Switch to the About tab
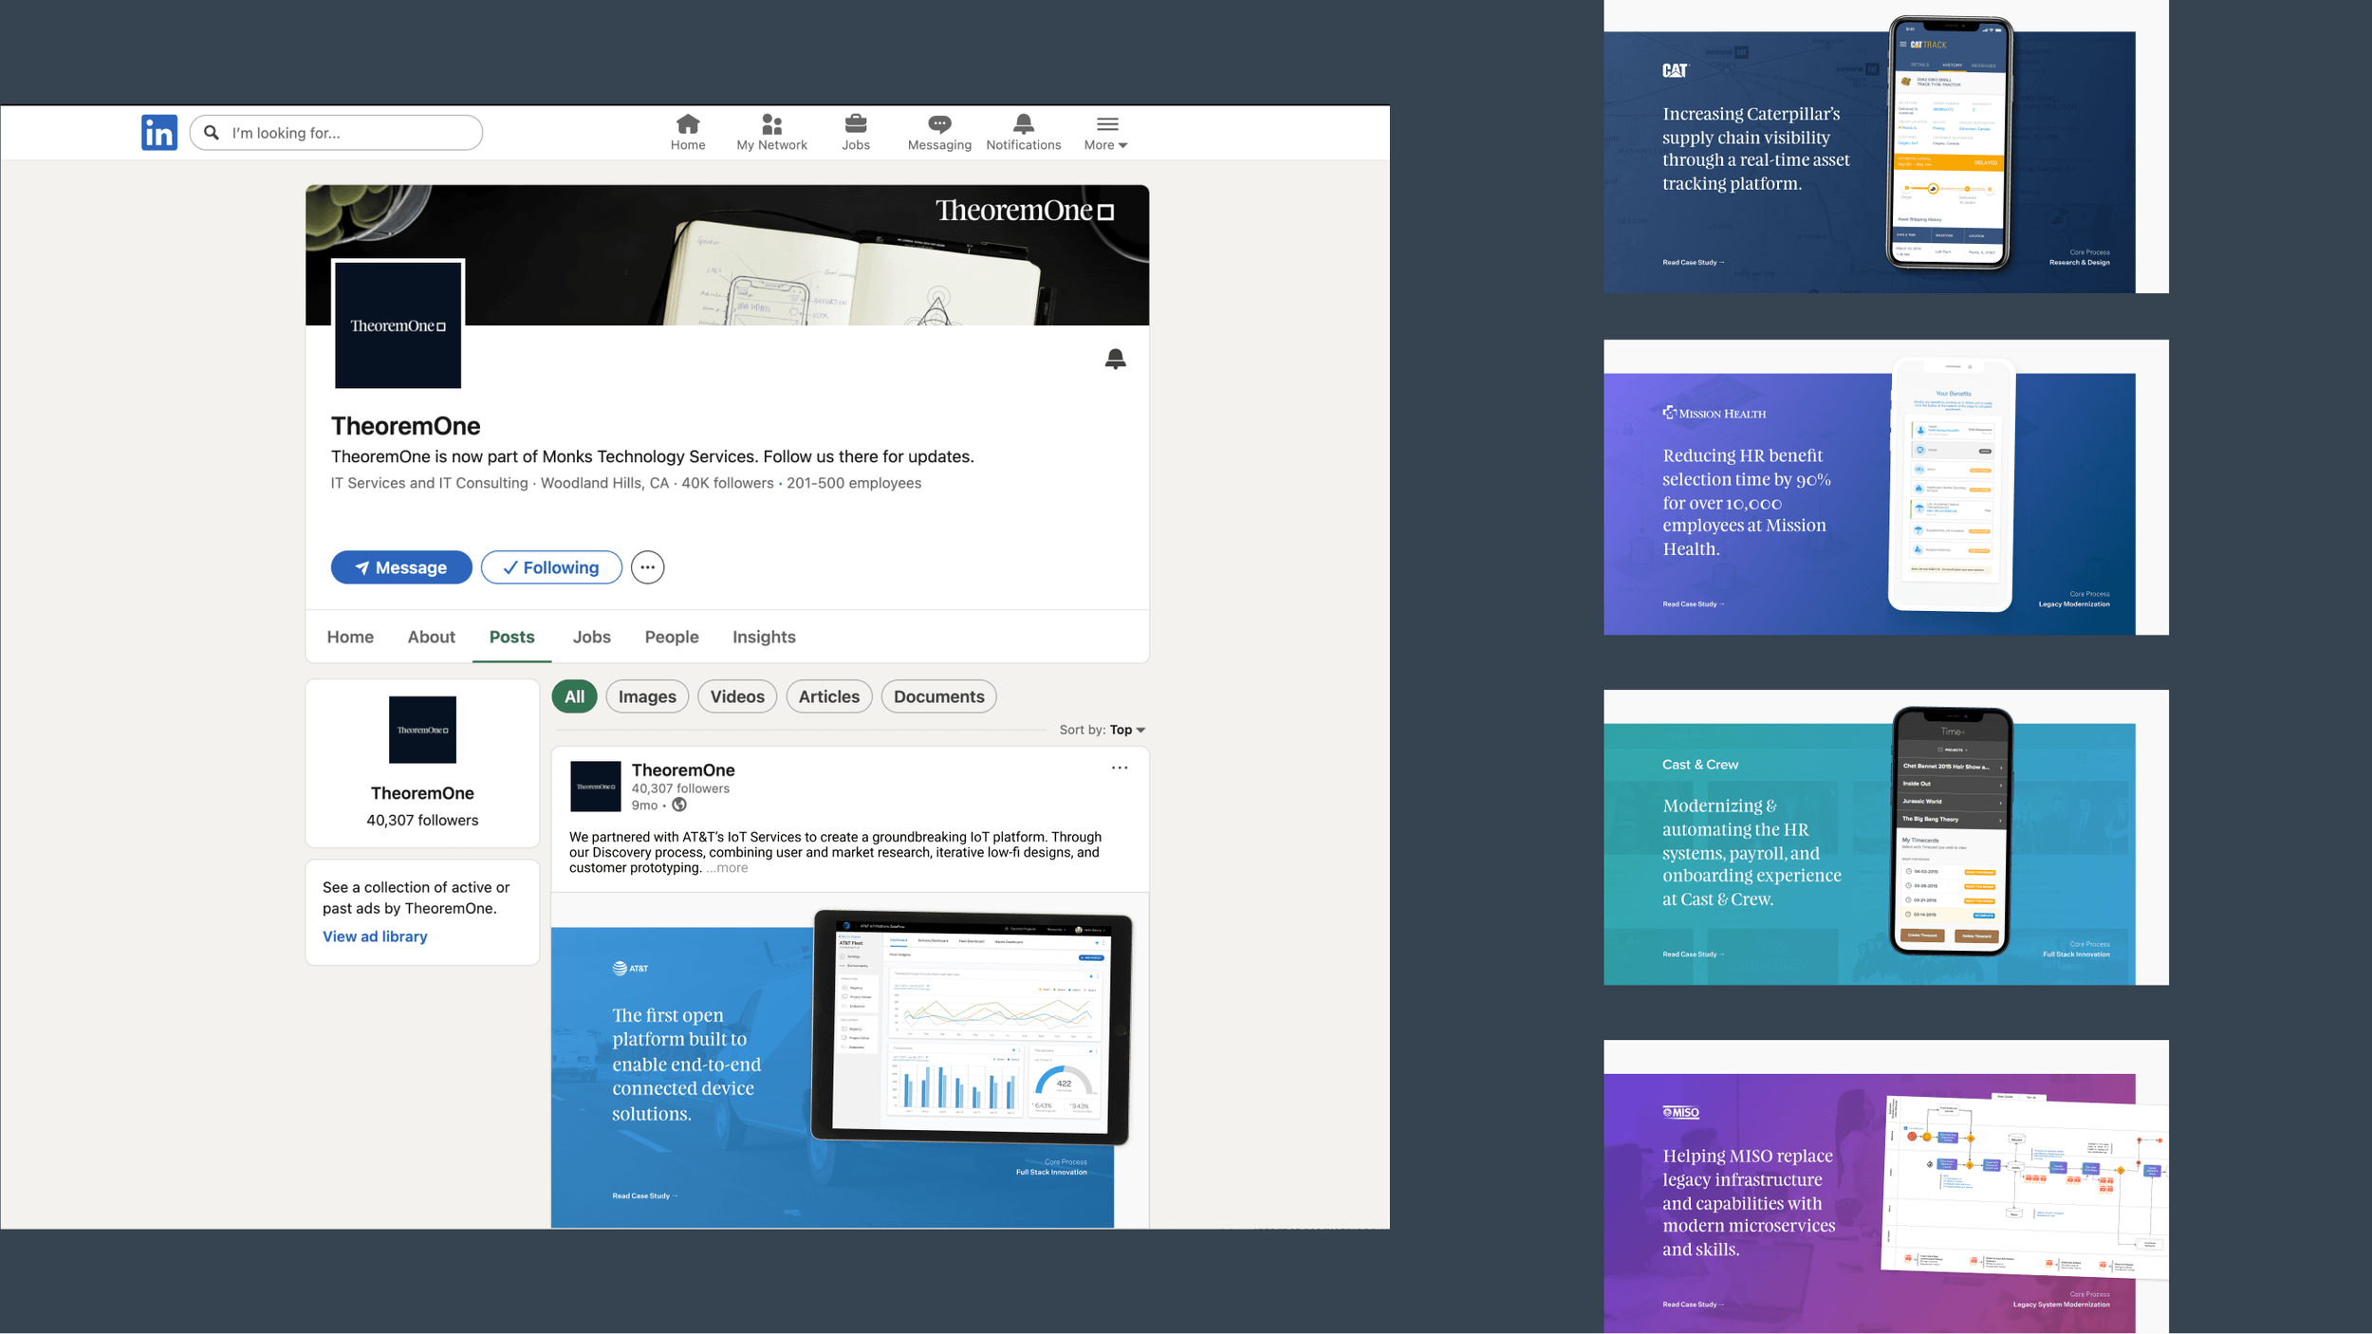 (432, 637)
